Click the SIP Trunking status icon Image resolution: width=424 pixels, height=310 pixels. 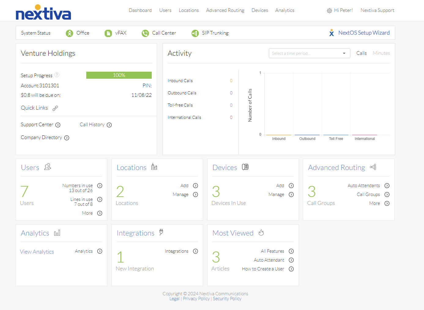(195, 33)
